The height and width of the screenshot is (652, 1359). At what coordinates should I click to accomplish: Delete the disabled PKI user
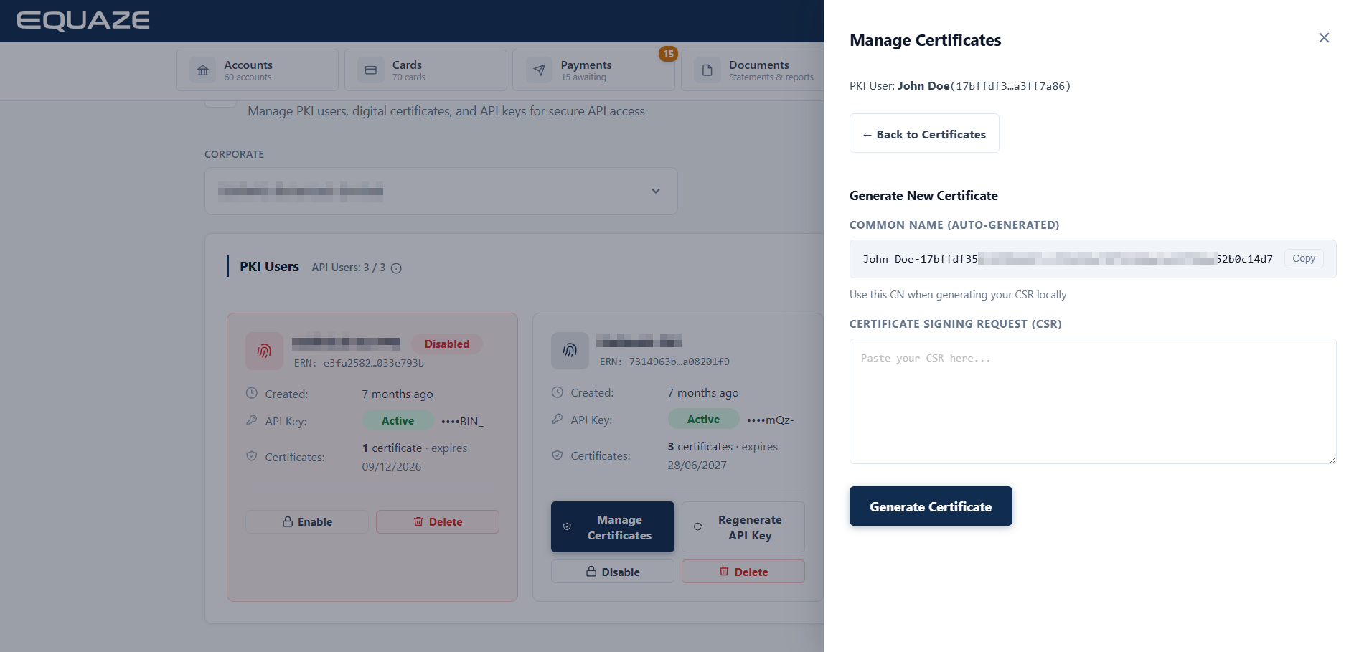[438, 521]
